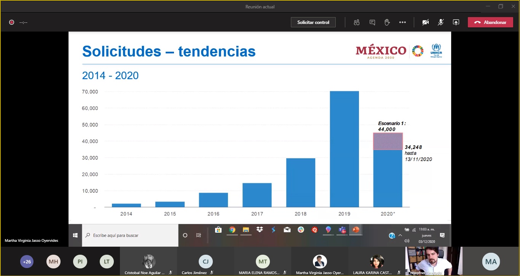The height and width of the screenshot is (276, 520).
Task: Click Carlos Jiménez's CJ avatar
Action: tap(206, 262)
